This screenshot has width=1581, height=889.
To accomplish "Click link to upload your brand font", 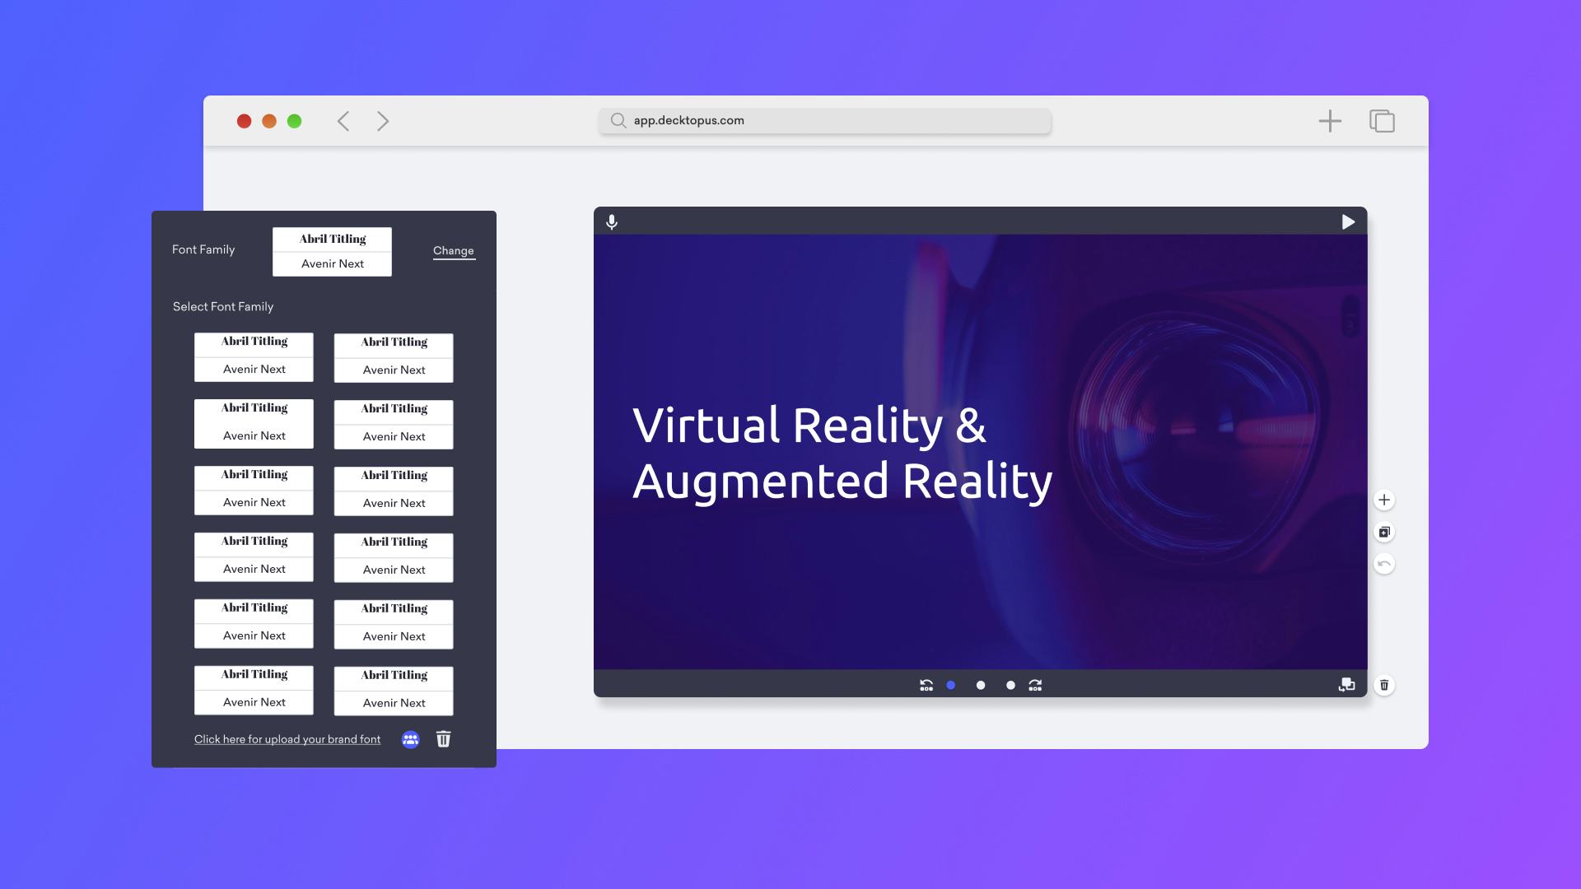I will [x=287, y=739].
